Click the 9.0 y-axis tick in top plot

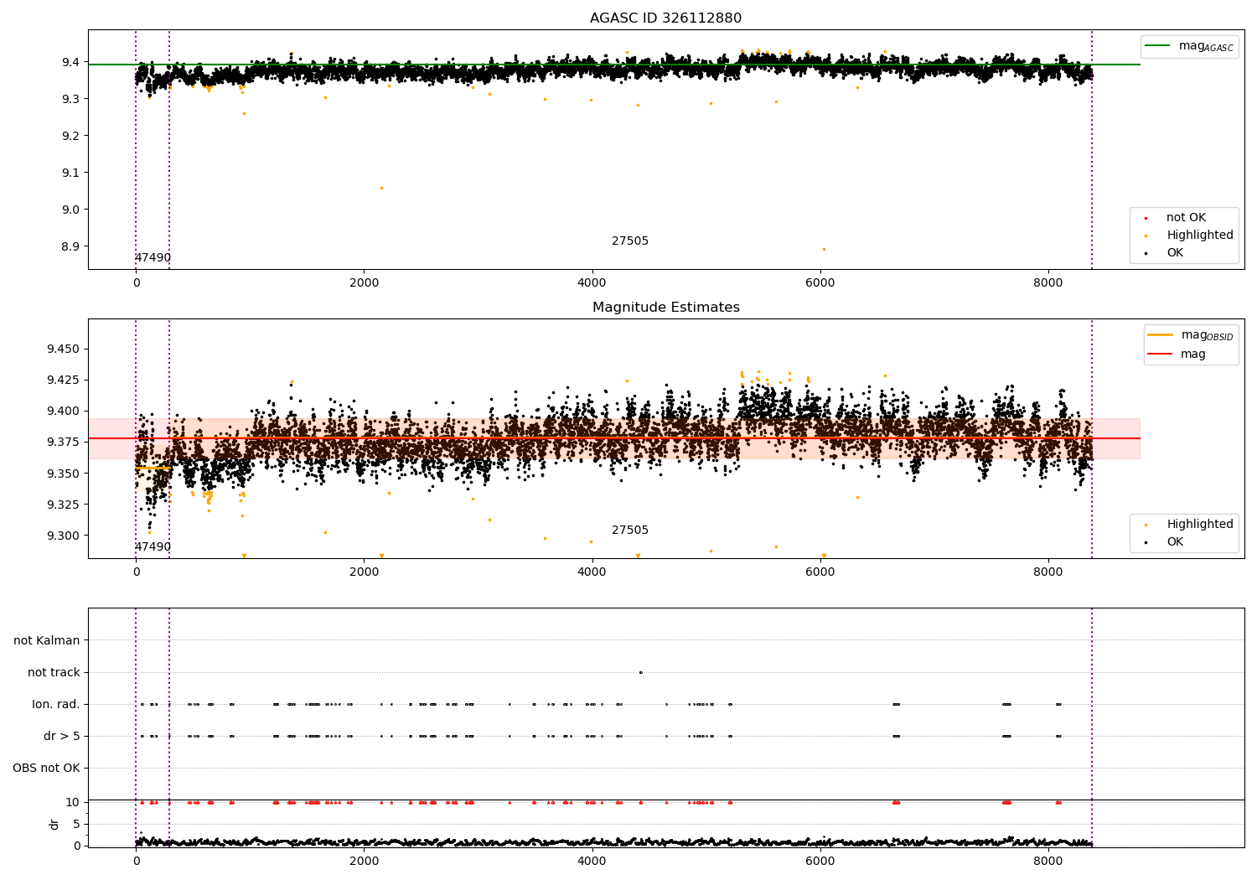click(70, 210)
